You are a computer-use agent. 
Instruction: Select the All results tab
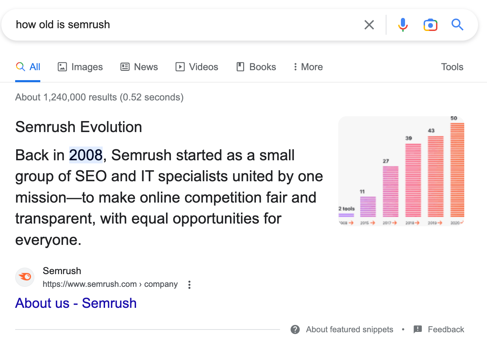tap(28, 67)
